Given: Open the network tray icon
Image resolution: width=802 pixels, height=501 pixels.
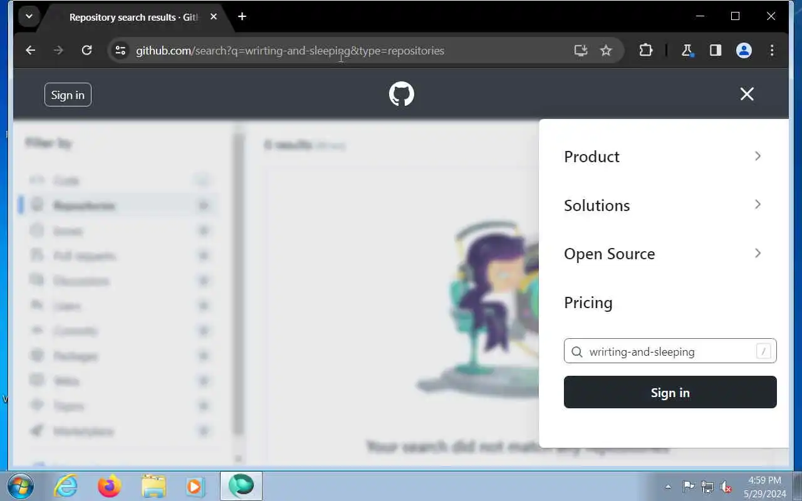Looking at the screenshot, I should point(707,487).
